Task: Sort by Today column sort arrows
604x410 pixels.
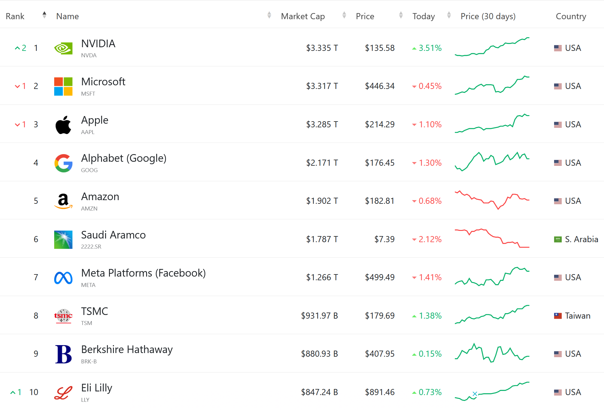Action: point(449,15)
